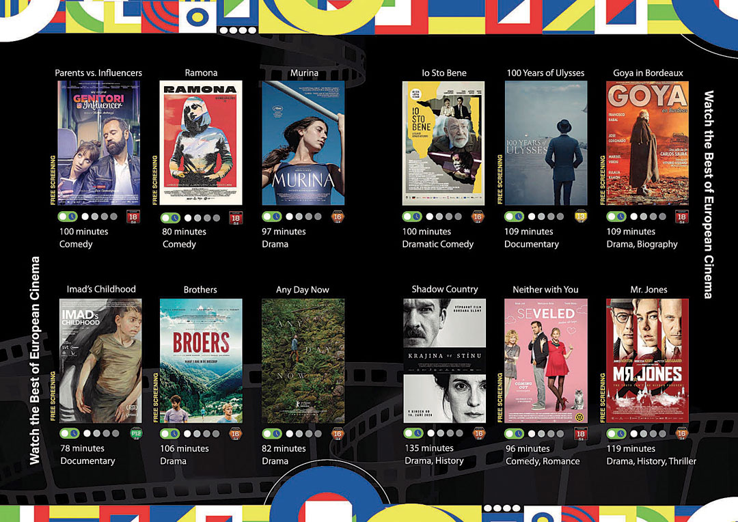This screenshot has width=738, height=522.
Task: Click the '78 minutes' duration text
Action: pyautogui.click(x=83, y=448)
